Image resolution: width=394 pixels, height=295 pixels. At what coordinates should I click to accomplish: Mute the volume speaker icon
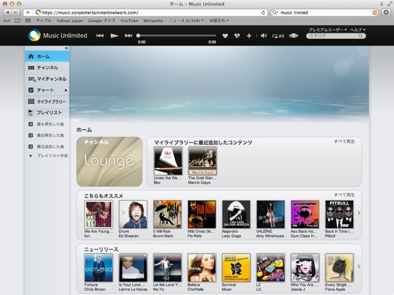pos(263,36)
